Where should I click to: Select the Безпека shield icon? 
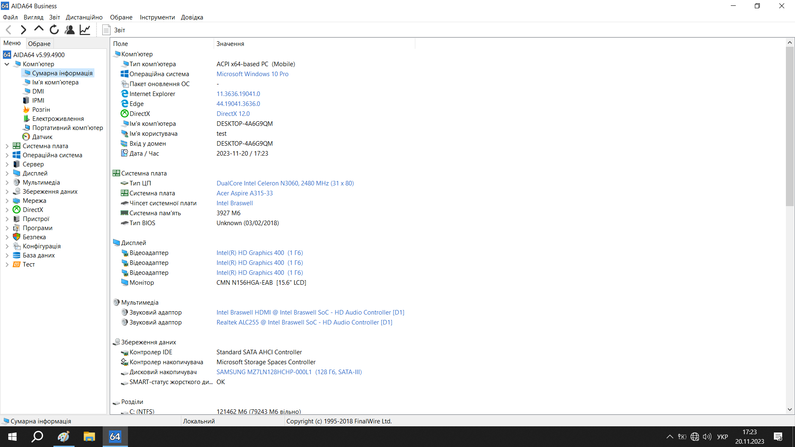click(x=17, y=237)
